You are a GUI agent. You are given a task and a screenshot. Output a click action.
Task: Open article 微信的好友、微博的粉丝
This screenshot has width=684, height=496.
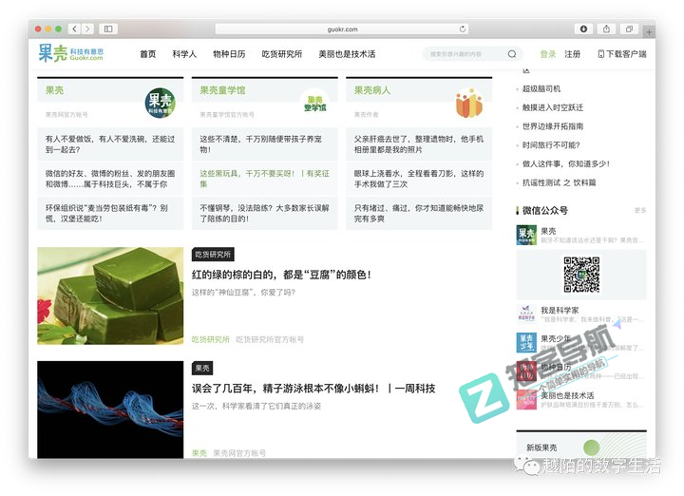(x=110, y=179)
